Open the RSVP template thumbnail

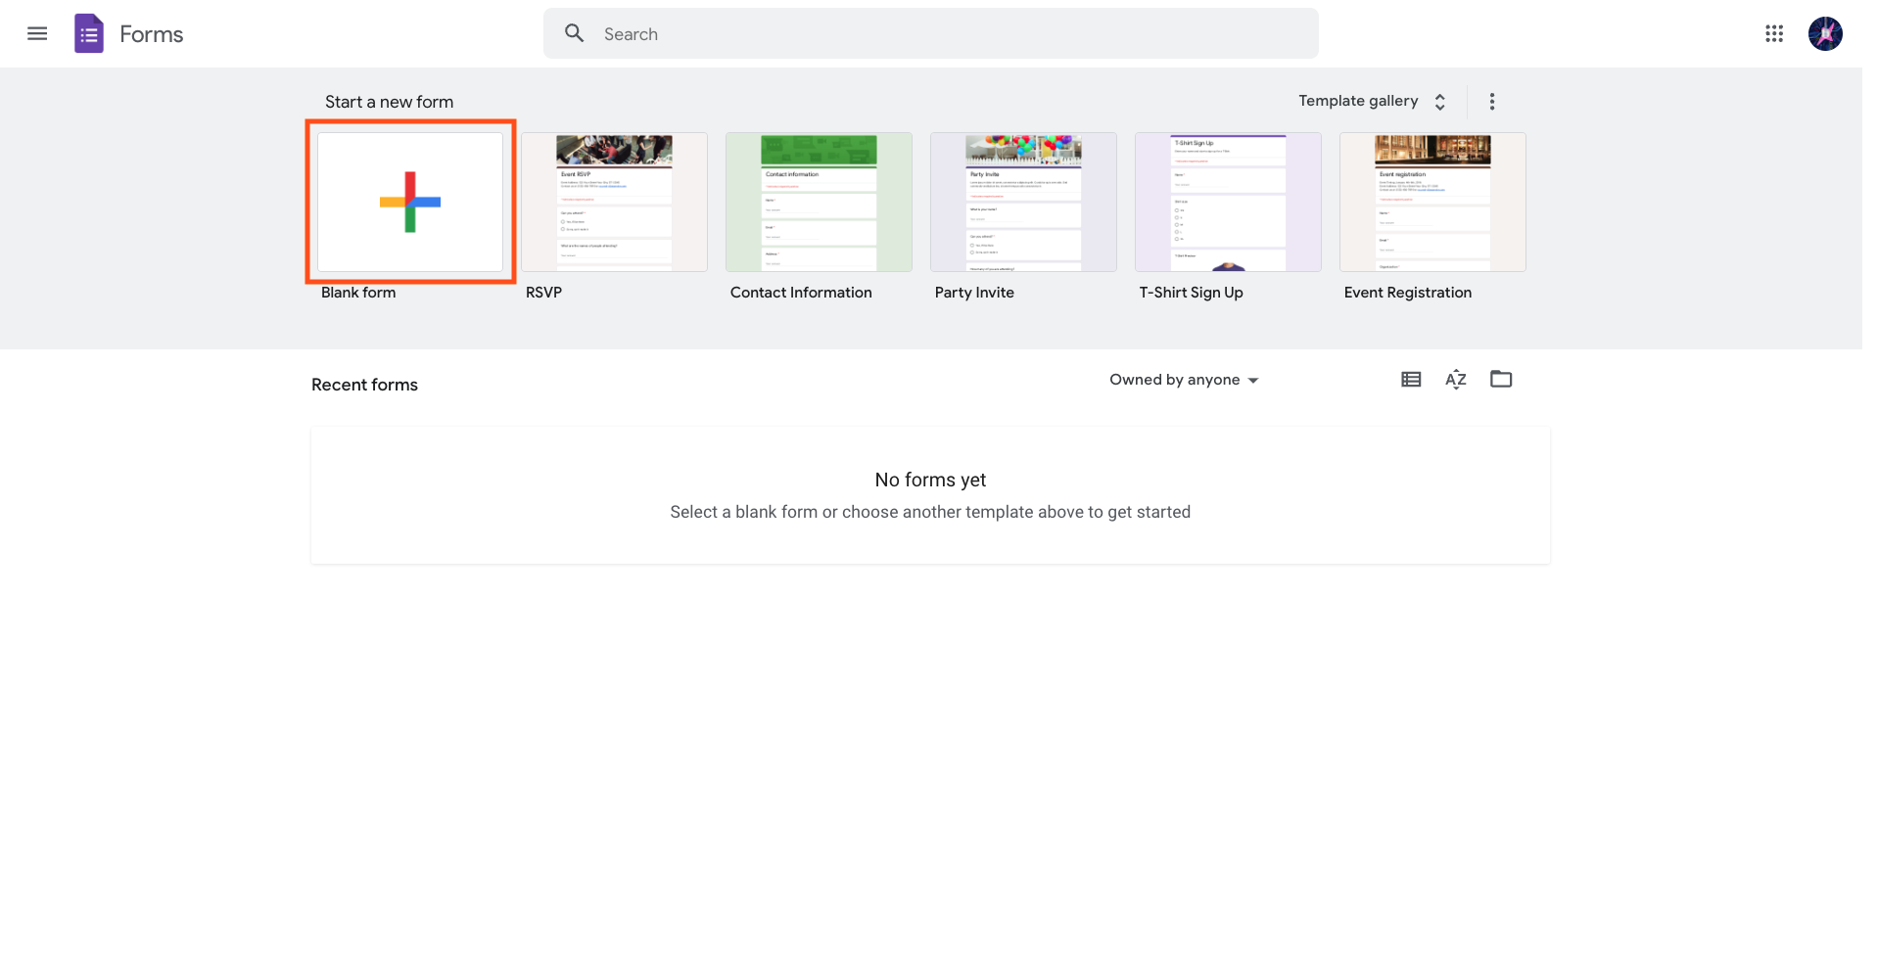click(x=615, y=203)
